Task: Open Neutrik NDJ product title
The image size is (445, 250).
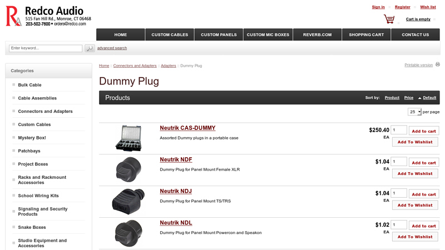Action: click(176, 191)
